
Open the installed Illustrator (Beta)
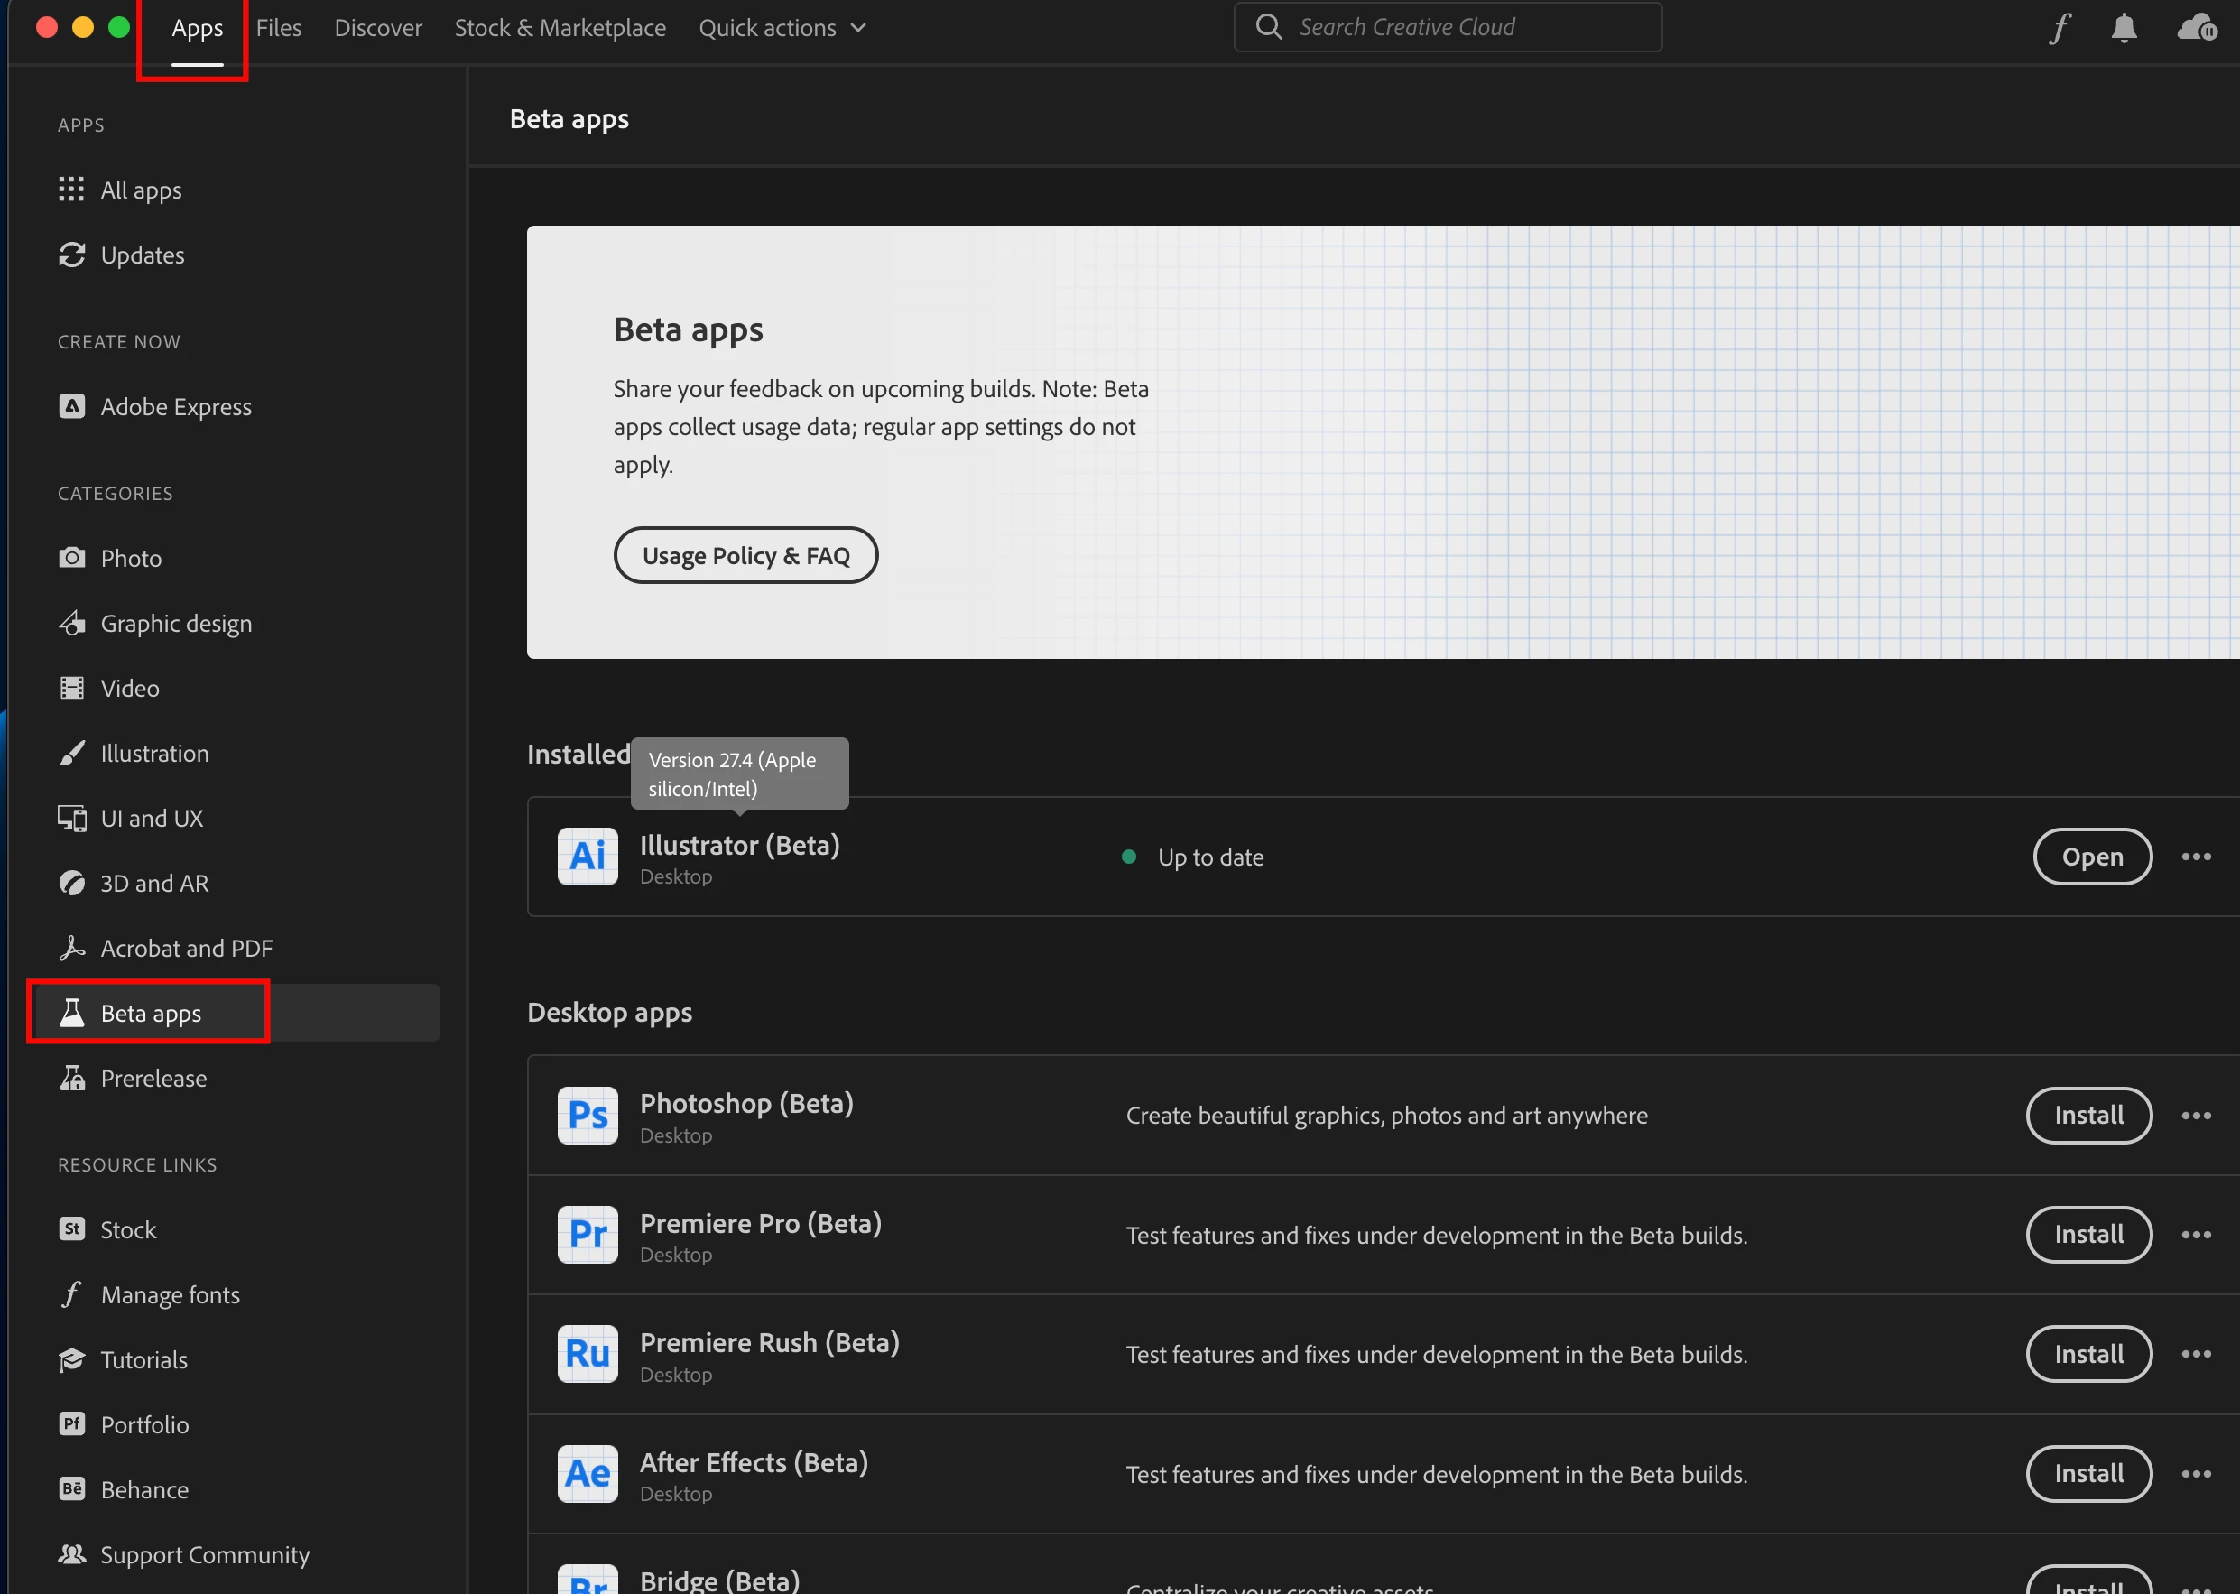click(x=2092, y=856)
